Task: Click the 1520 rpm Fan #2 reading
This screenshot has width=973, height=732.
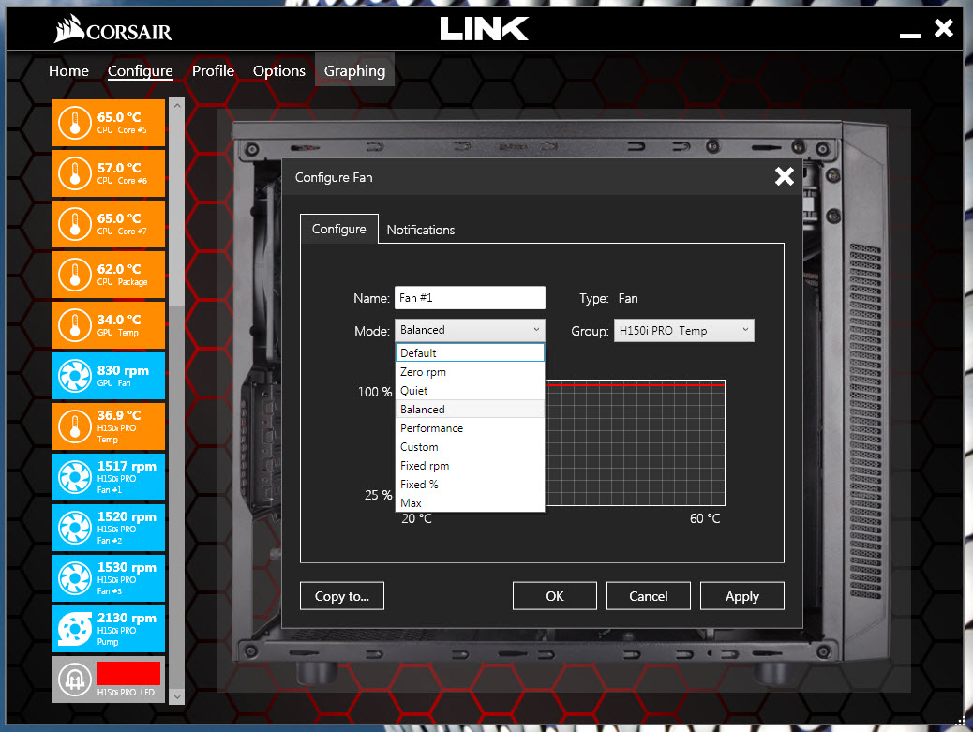Action: click(127, 516)
